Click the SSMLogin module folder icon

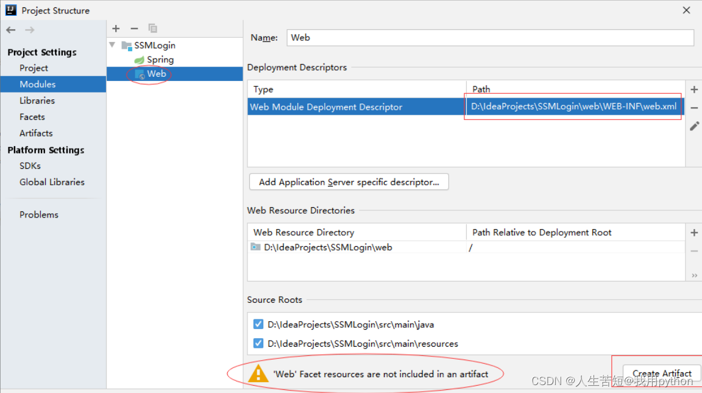pyautogui.click(x=127, y=46)
